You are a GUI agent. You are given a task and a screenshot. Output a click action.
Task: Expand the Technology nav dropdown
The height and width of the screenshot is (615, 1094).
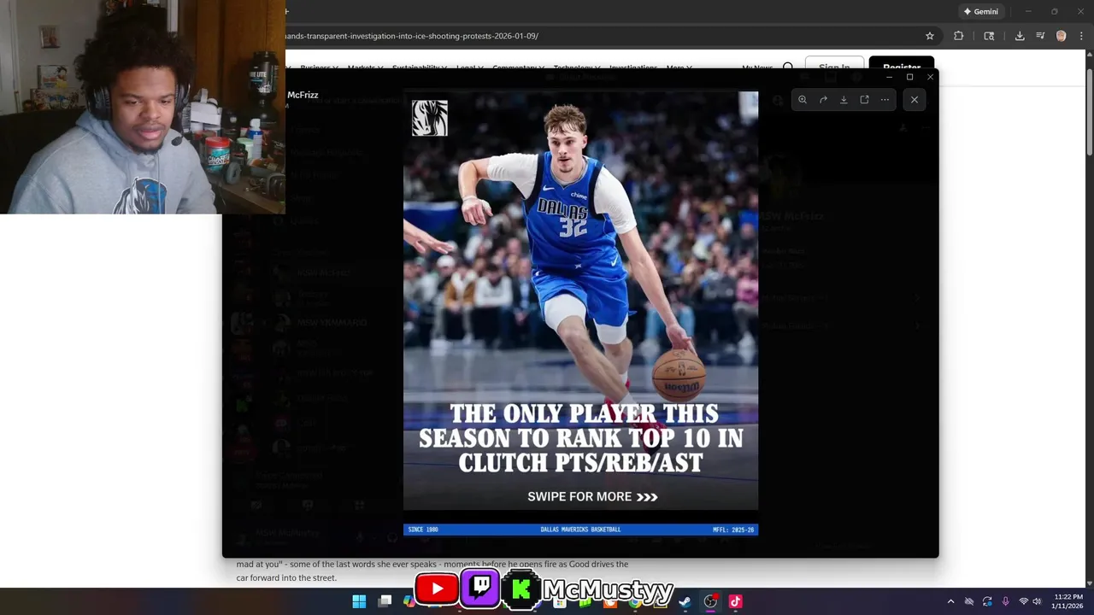tap(577, 67)
